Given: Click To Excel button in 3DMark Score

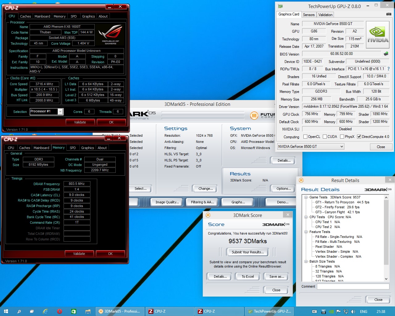Looking at the screenshot, I should tap(248, 276).
